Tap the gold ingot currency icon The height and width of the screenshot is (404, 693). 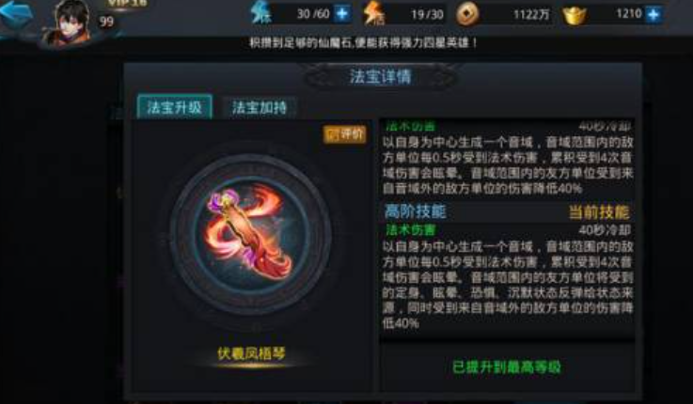(575, 15)
